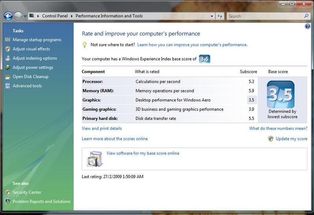Click What do these numbers mean link

pos(278,129)
